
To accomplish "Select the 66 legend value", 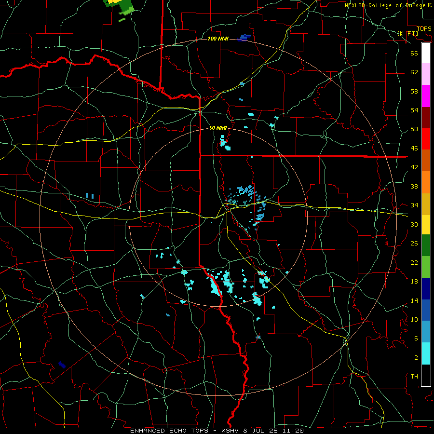I will point(414,53).
